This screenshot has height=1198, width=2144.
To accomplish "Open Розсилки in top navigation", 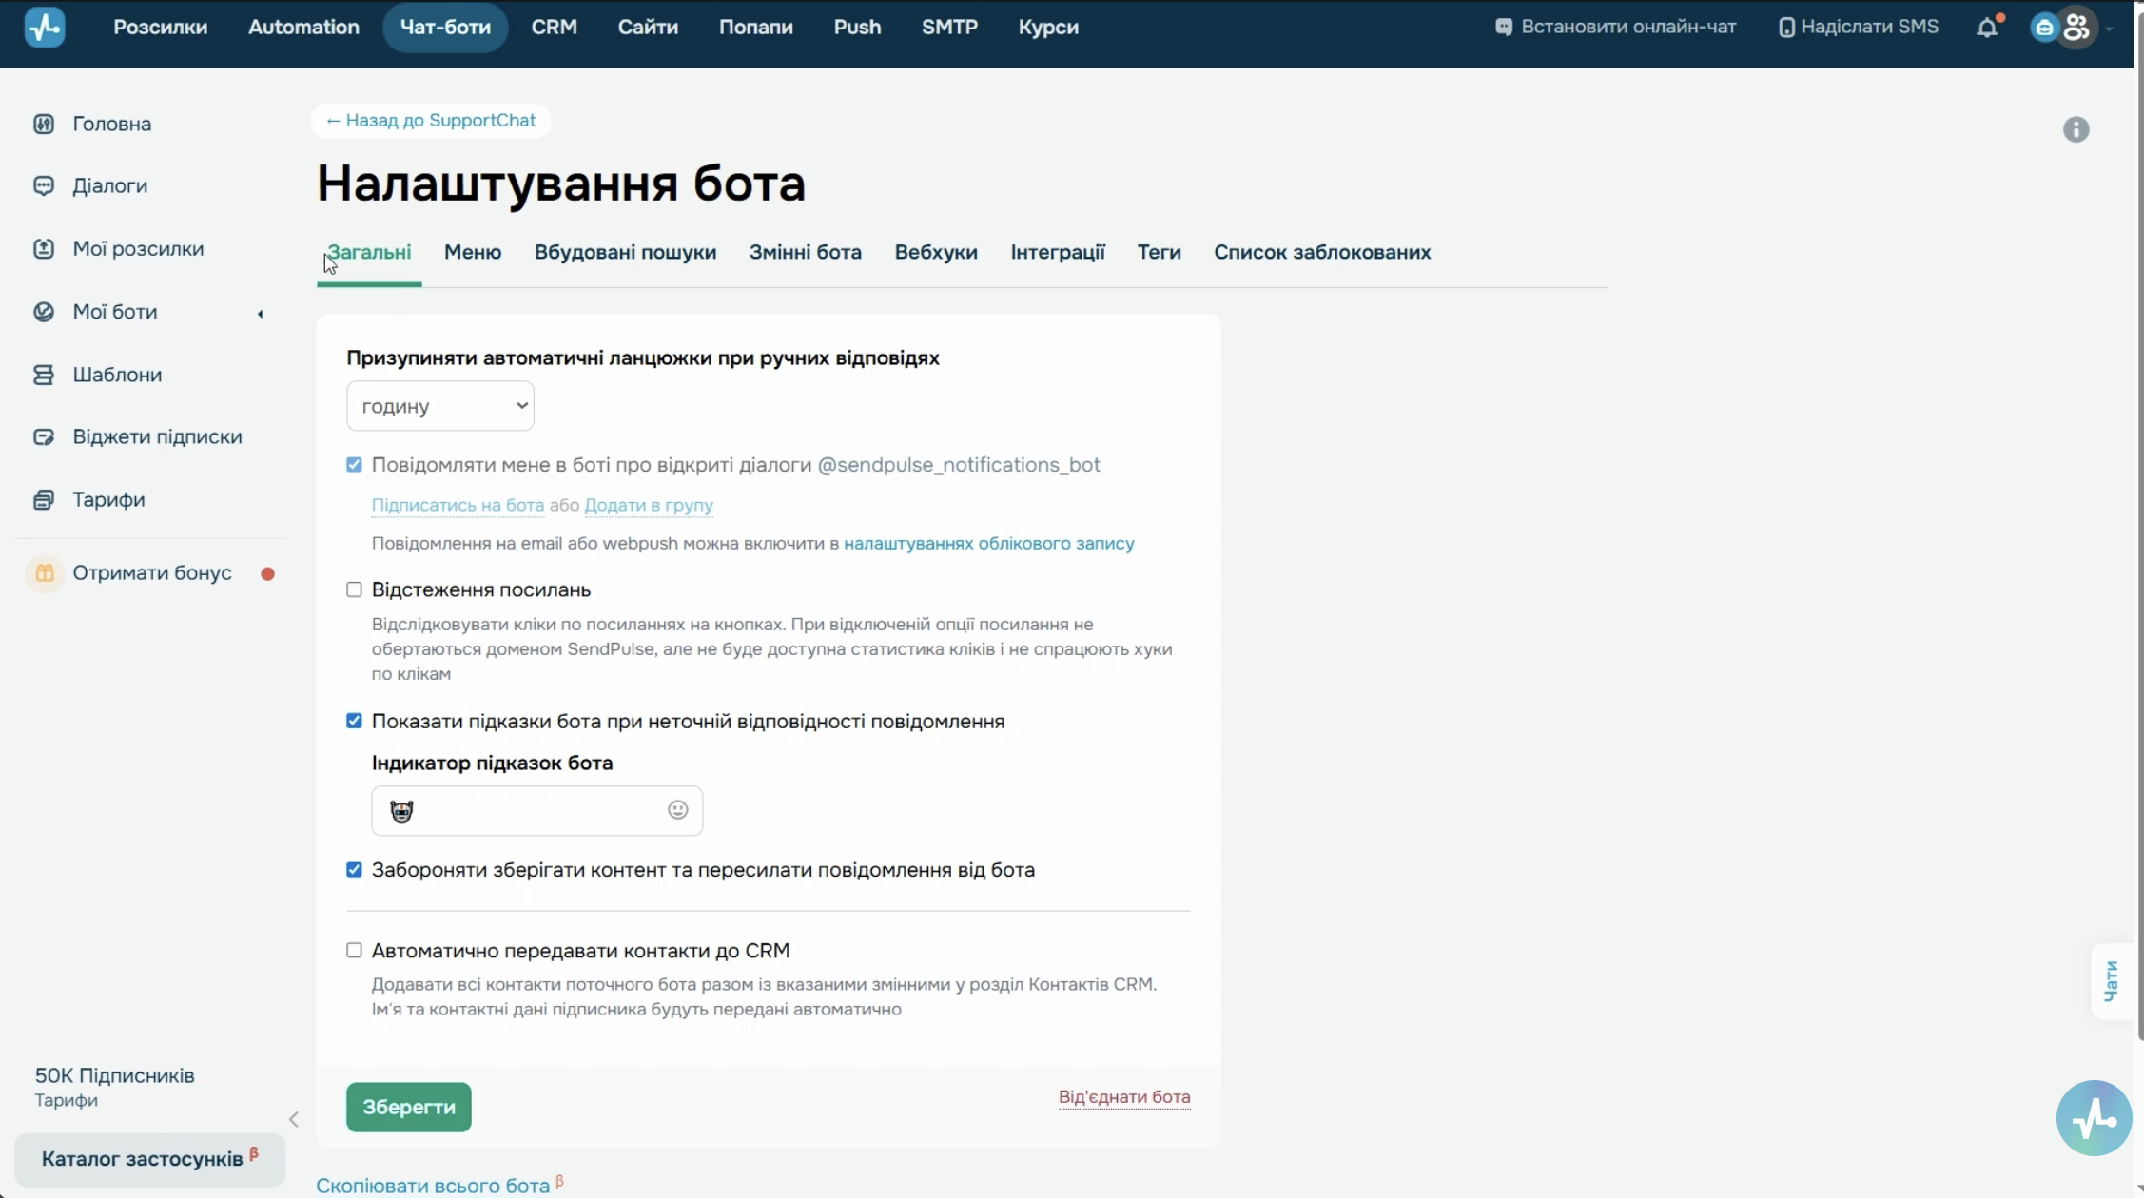I will 160,27.
